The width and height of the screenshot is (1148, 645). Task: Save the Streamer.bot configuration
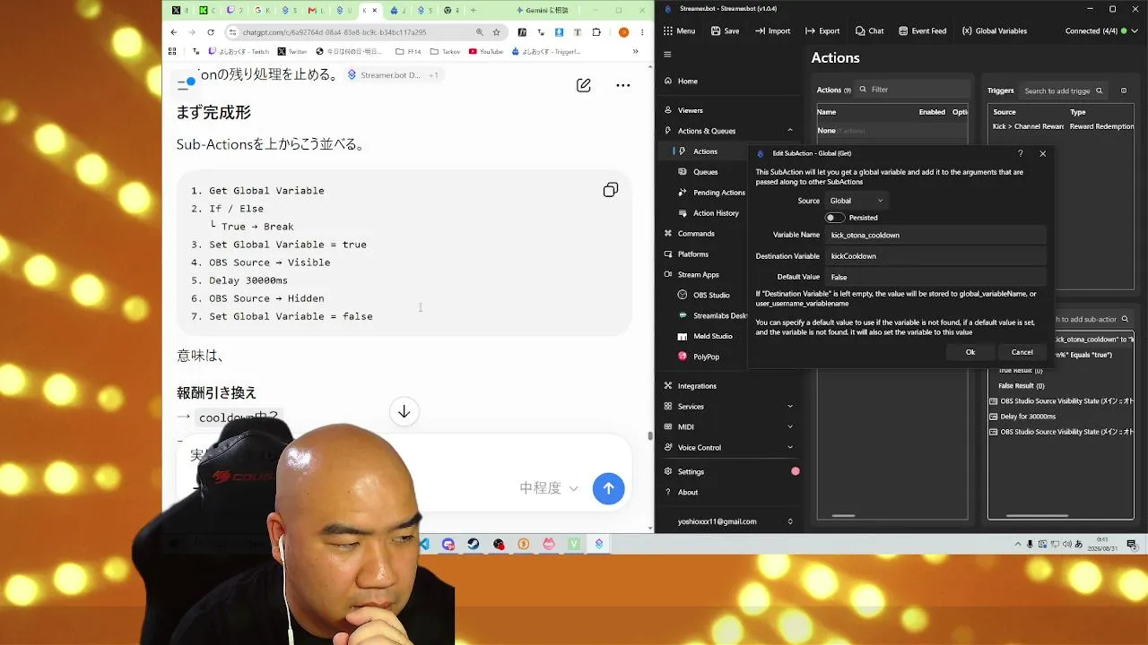point(725,31)
